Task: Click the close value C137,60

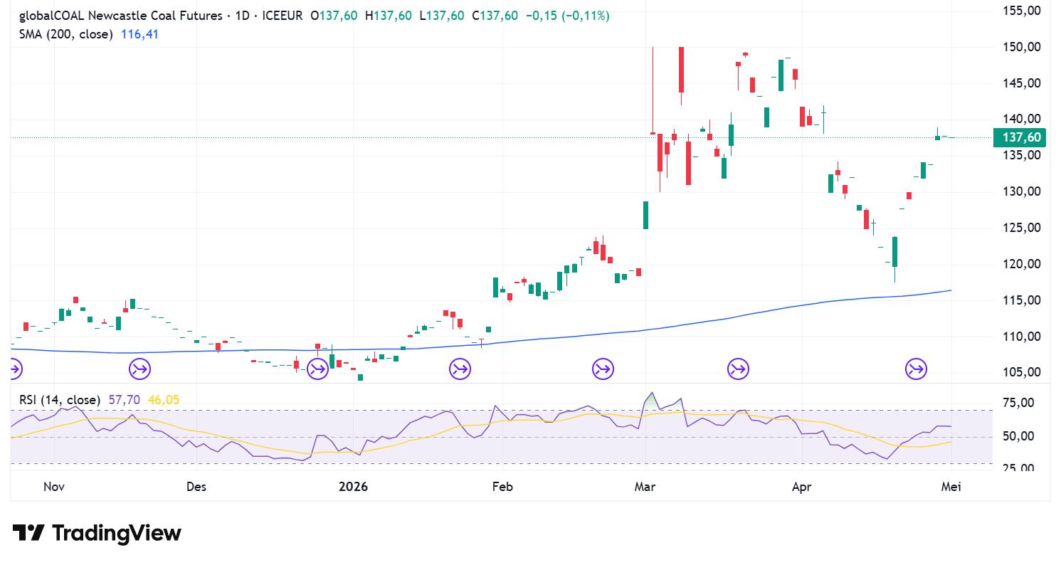Action: tap(495, 16)
